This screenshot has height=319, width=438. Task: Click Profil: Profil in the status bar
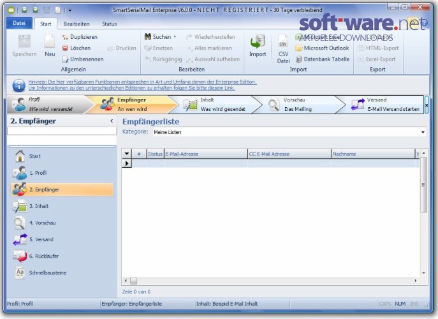point(20,304)
